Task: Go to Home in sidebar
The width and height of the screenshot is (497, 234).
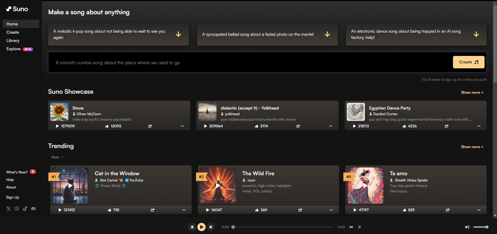Action: click(x=21, y=24)
